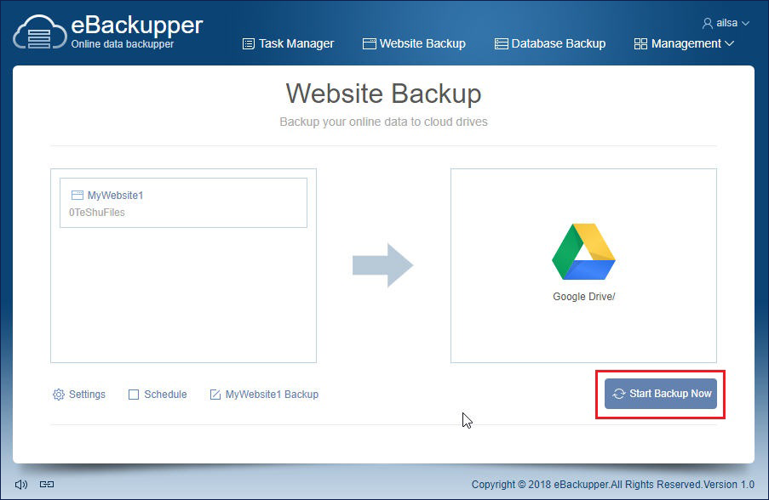Open the Database Backup tab

coord(550,43)
